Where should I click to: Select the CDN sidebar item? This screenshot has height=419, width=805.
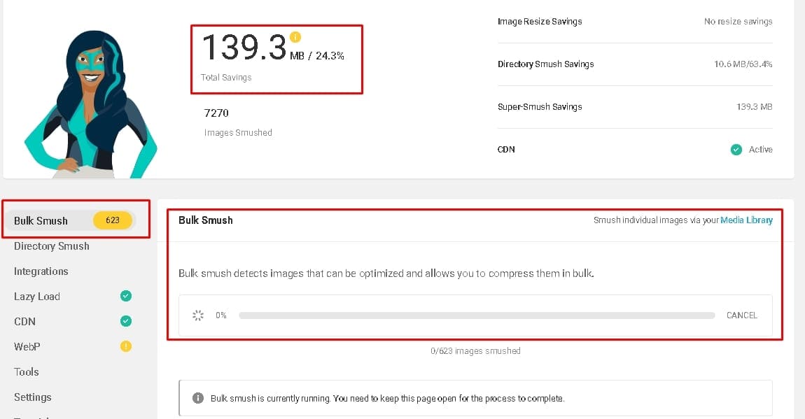click(24, 322)
